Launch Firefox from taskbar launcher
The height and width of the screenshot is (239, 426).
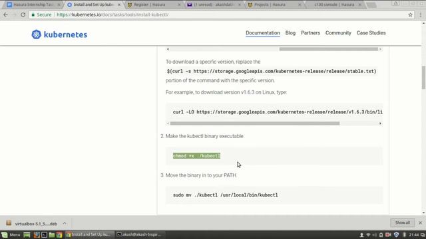(x=37, y=234)
